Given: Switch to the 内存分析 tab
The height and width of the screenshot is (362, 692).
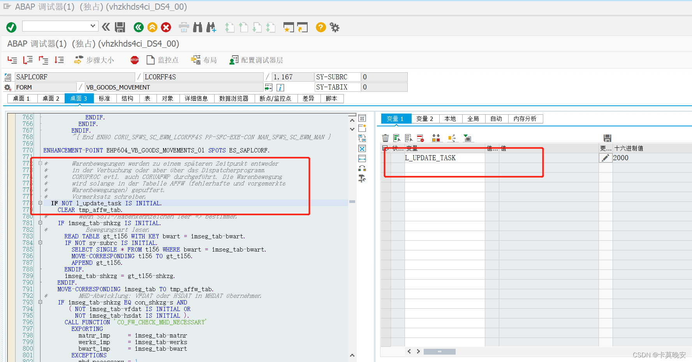Looking at the screenshot, I should pyautogui.click(x=525, y=119).
